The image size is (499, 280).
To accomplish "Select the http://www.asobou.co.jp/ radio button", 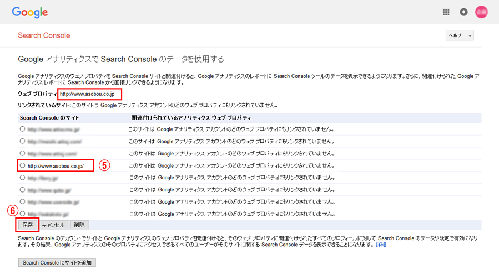I will tap(22, 165).
